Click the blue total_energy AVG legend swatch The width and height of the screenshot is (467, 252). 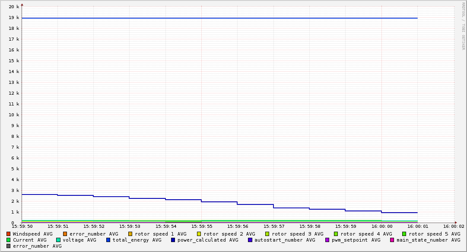pos(108,240)
